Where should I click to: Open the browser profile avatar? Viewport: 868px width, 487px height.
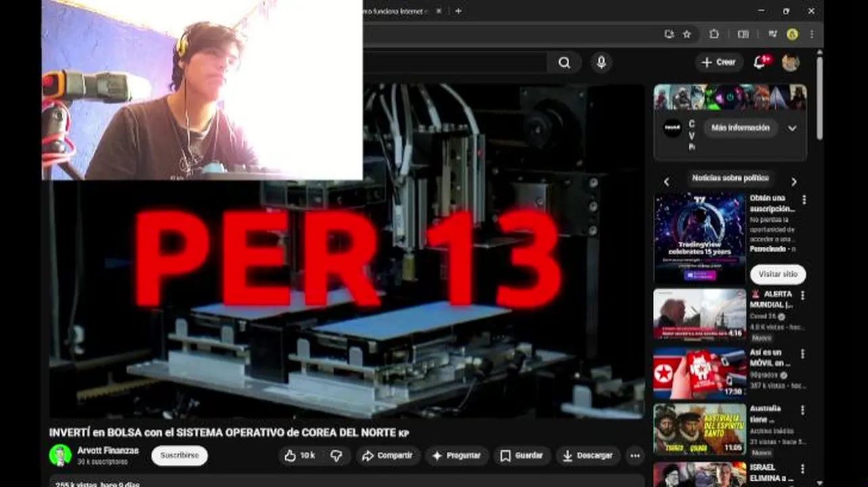pyautogui.click(x=792, y=34)
